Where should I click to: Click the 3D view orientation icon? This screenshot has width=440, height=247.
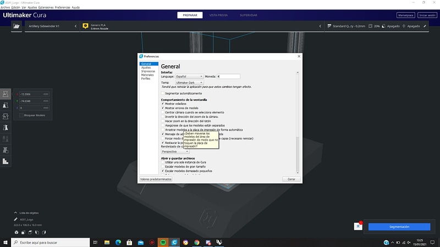click(16, 232)
